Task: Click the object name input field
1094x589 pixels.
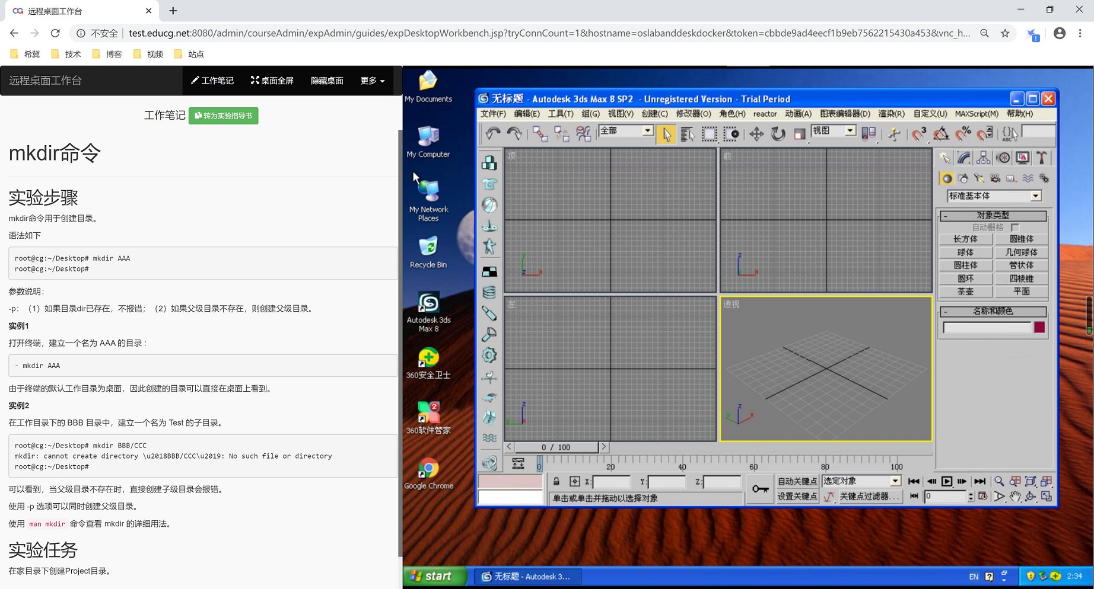Action: (987, 328)
